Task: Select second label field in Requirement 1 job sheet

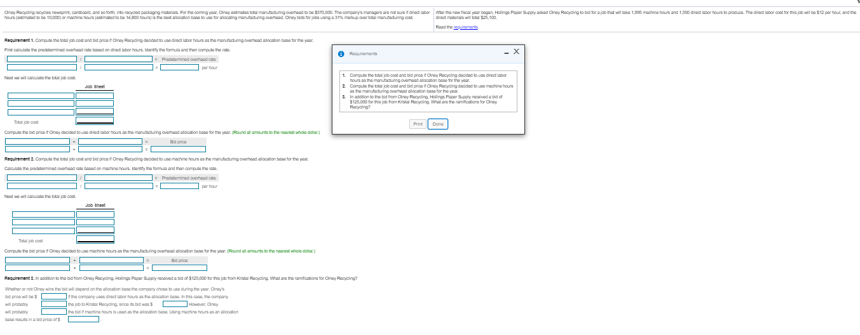Action: coord(41,103)
